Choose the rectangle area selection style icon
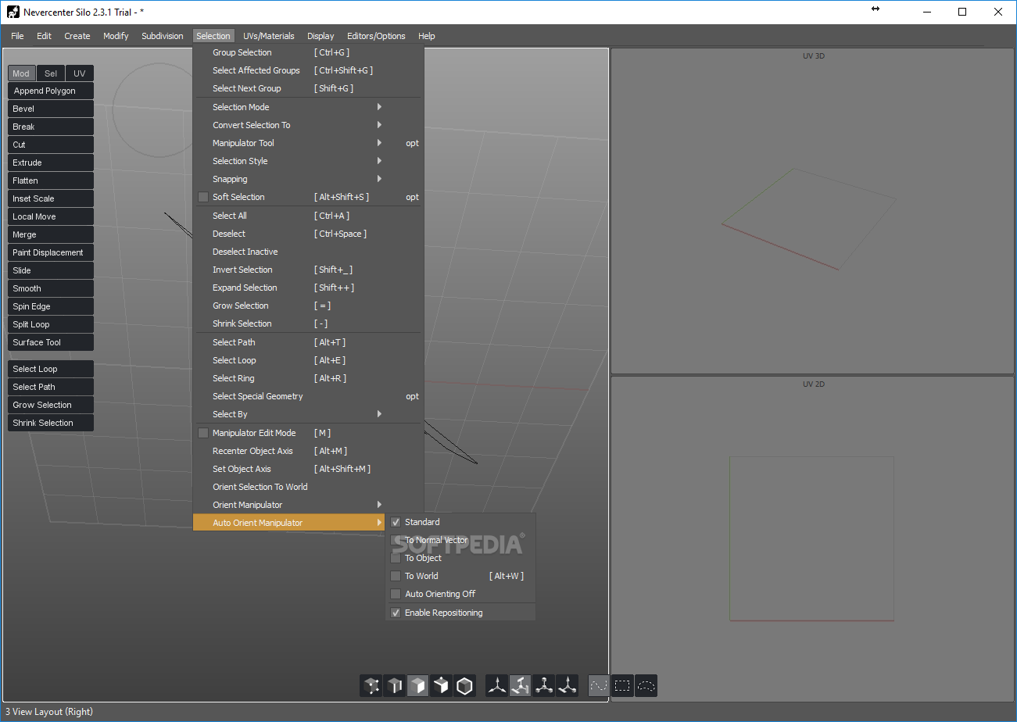Image resolution: width=1017 pixels, height=722 pixels. click(x=622, y=686)
